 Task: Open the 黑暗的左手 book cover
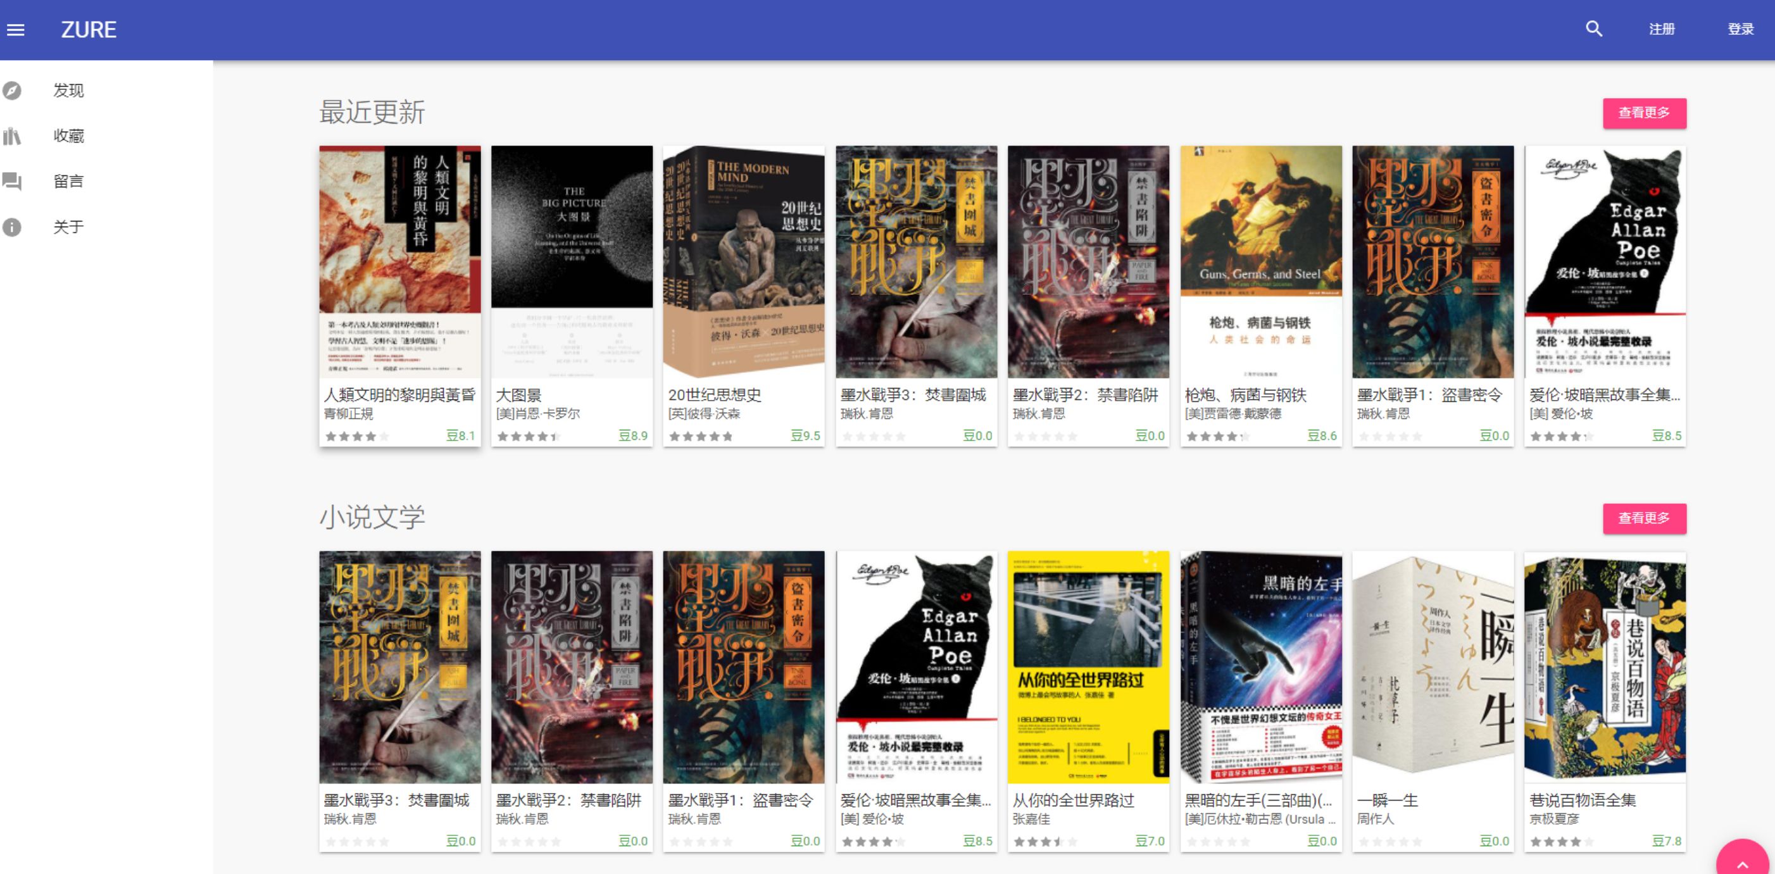tap(1261, 666)
